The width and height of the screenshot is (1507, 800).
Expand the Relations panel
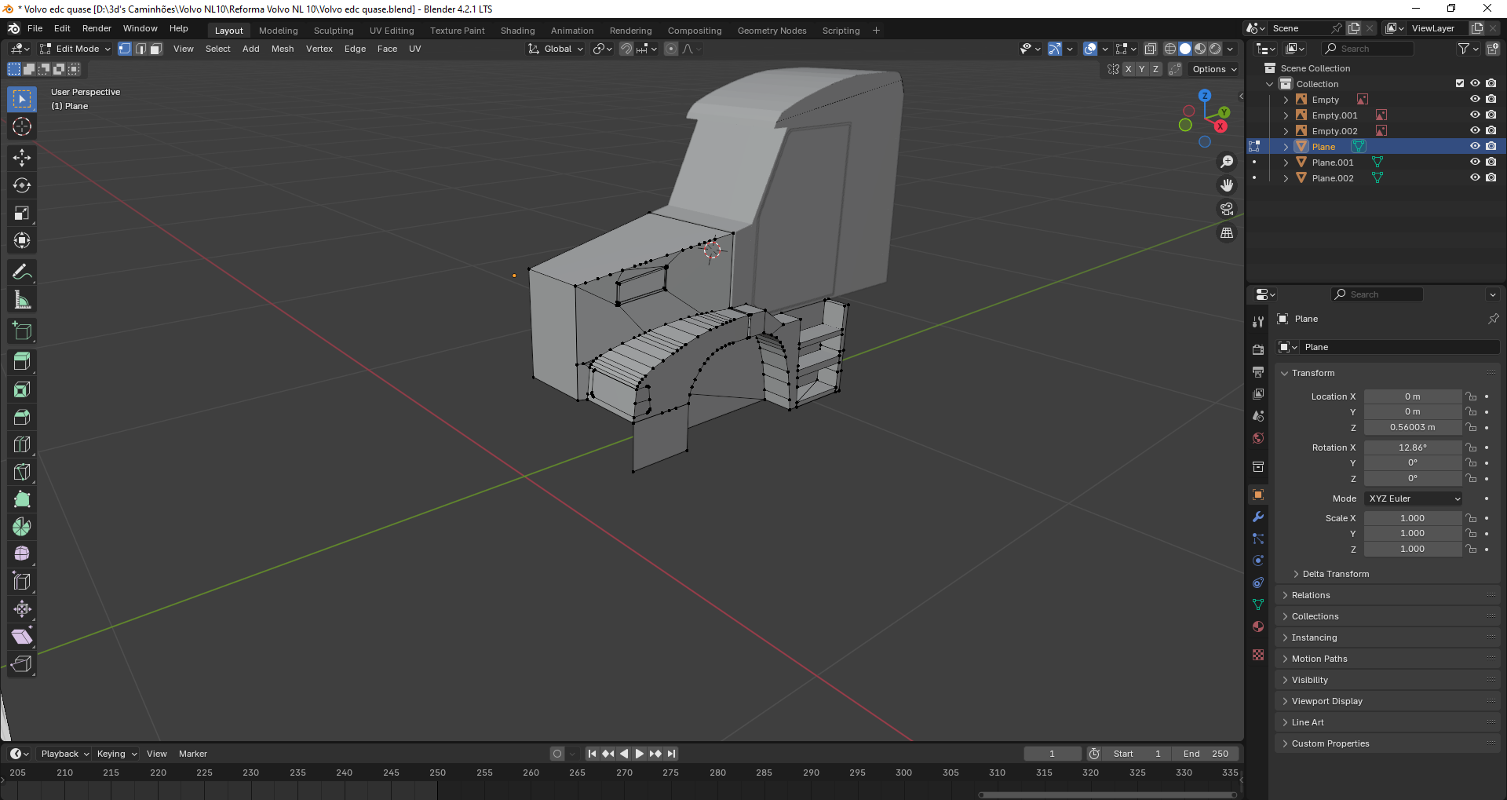coord(1311,595)
